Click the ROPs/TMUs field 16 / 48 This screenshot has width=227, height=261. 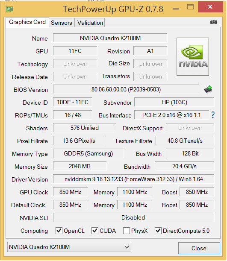point(73,115)
